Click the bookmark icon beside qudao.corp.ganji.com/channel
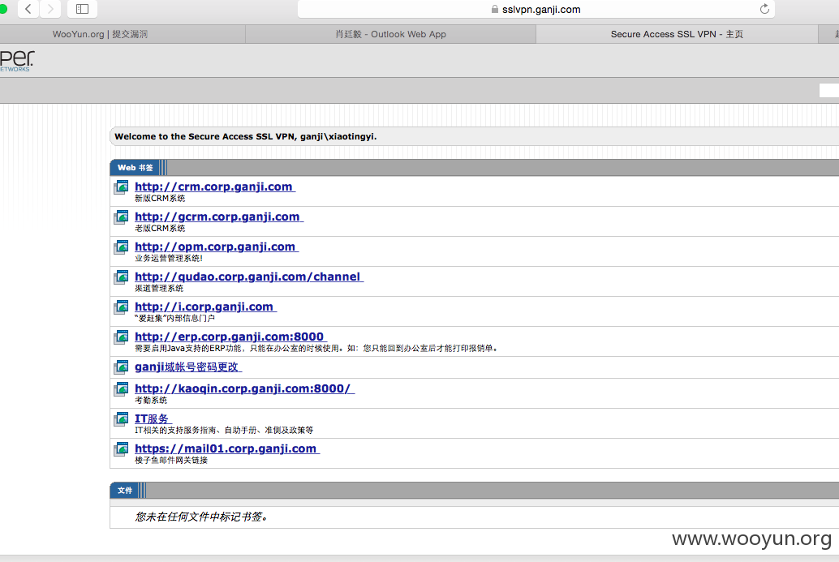The width and height of the screenshot is (839, 562). click(x=121, y=277)
